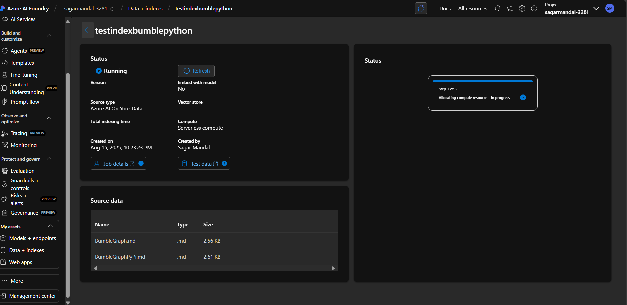Viewport: 627px width, 305px height.
Task: Open the settings gear icon
Action: (522, 9)
